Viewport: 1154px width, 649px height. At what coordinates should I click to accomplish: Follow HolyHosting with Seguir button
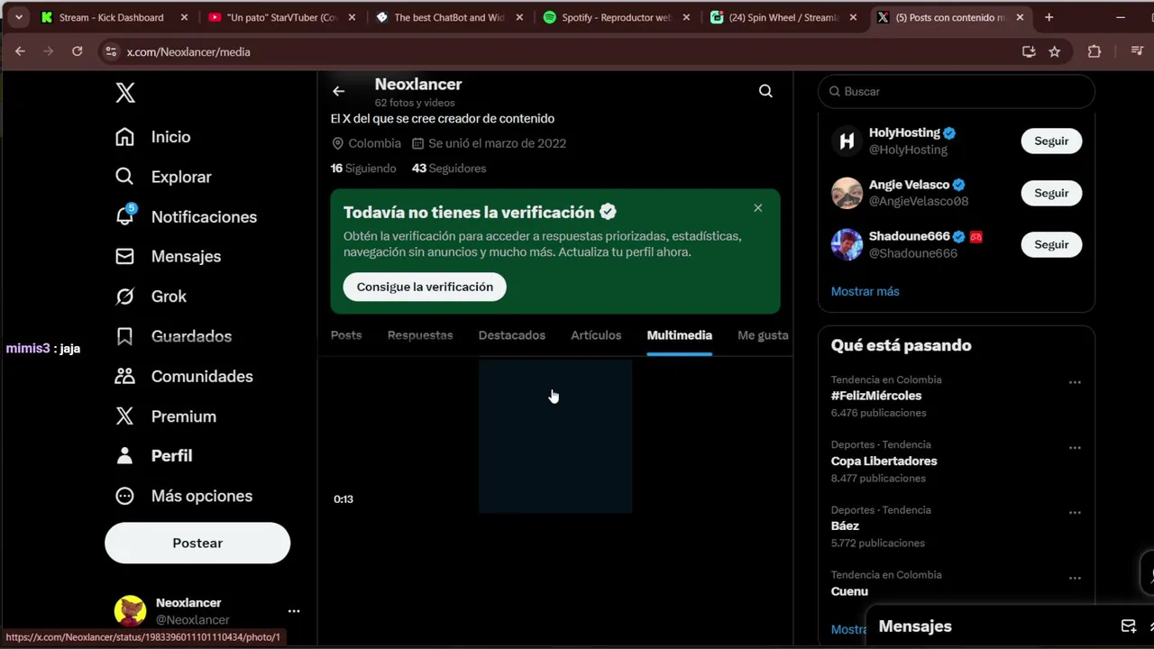pyautogui.click(x=1051, y=142)
